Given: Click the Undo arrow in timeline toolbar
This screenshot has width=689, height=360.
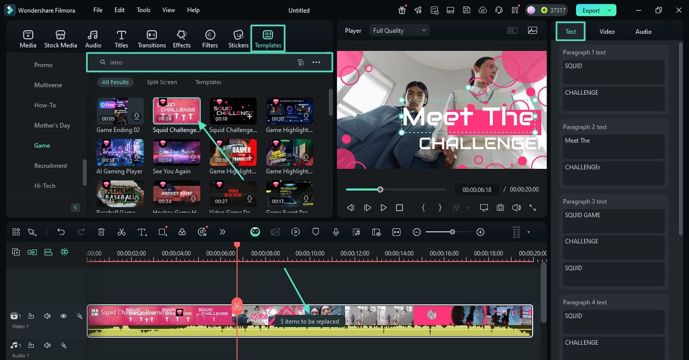Looking at the screenshot, I should tap(61, 232).
